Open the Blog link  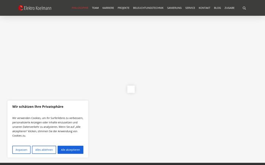(x=218, y=8)
